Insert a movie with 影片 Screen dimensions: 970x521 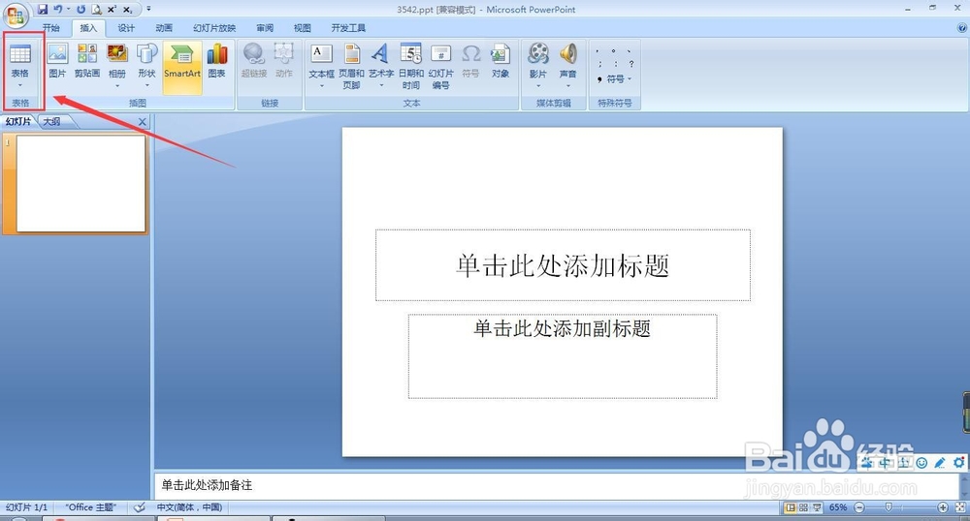(x=538, y=66)
